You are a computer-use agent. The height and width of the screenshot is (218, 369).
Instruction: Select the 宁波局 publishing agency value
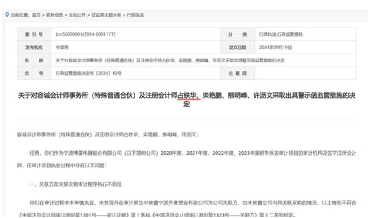(62, 47)
